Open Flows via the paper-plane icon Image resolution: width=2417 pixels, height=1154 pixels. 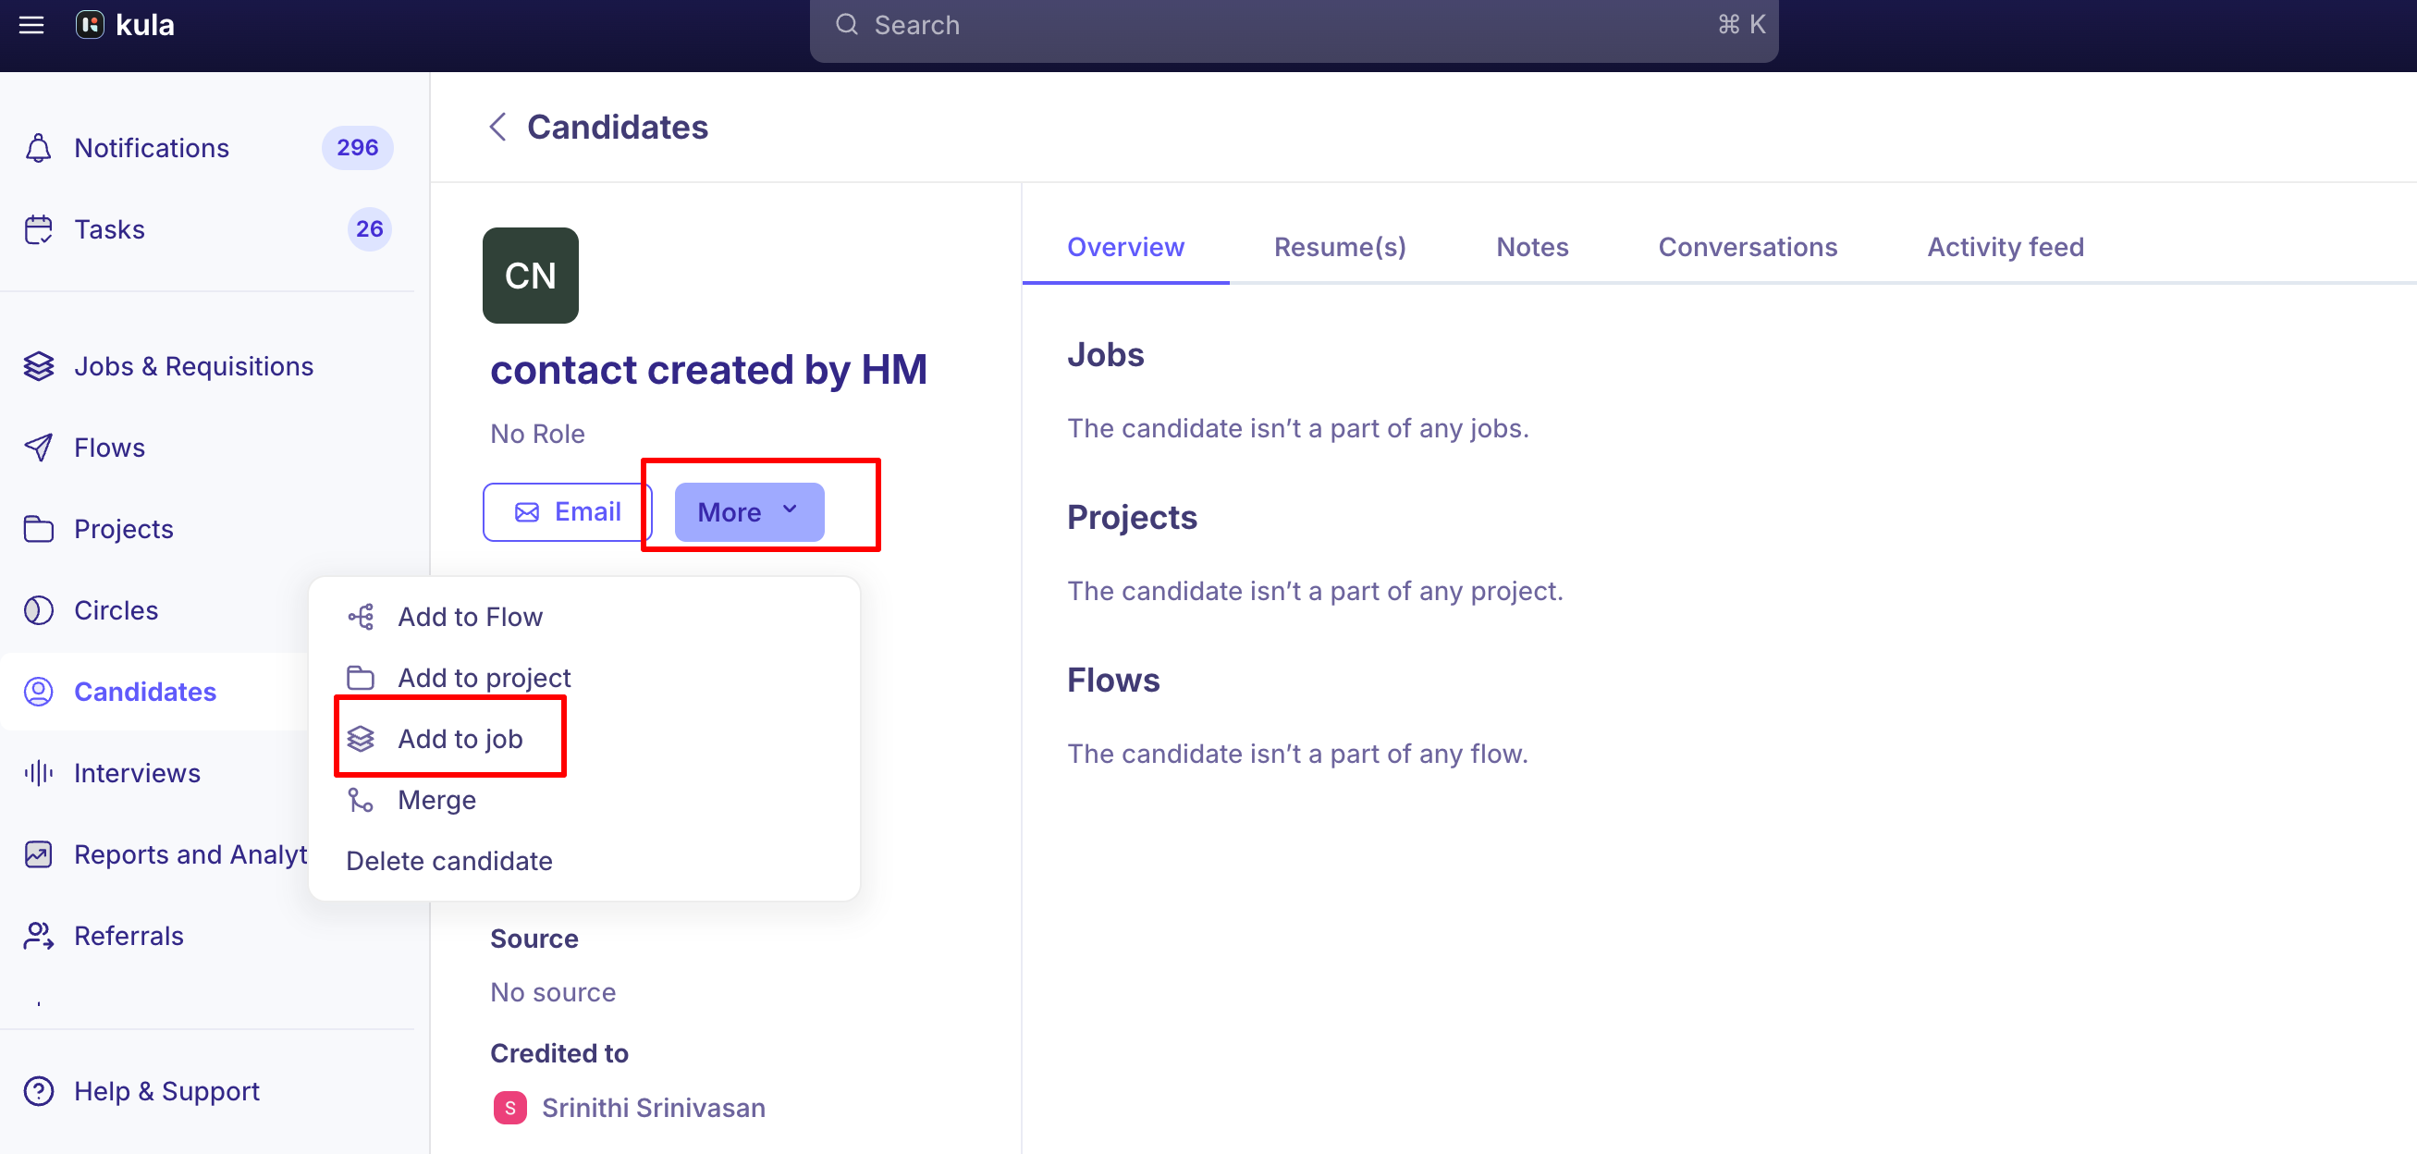click(x=39, y=448)
